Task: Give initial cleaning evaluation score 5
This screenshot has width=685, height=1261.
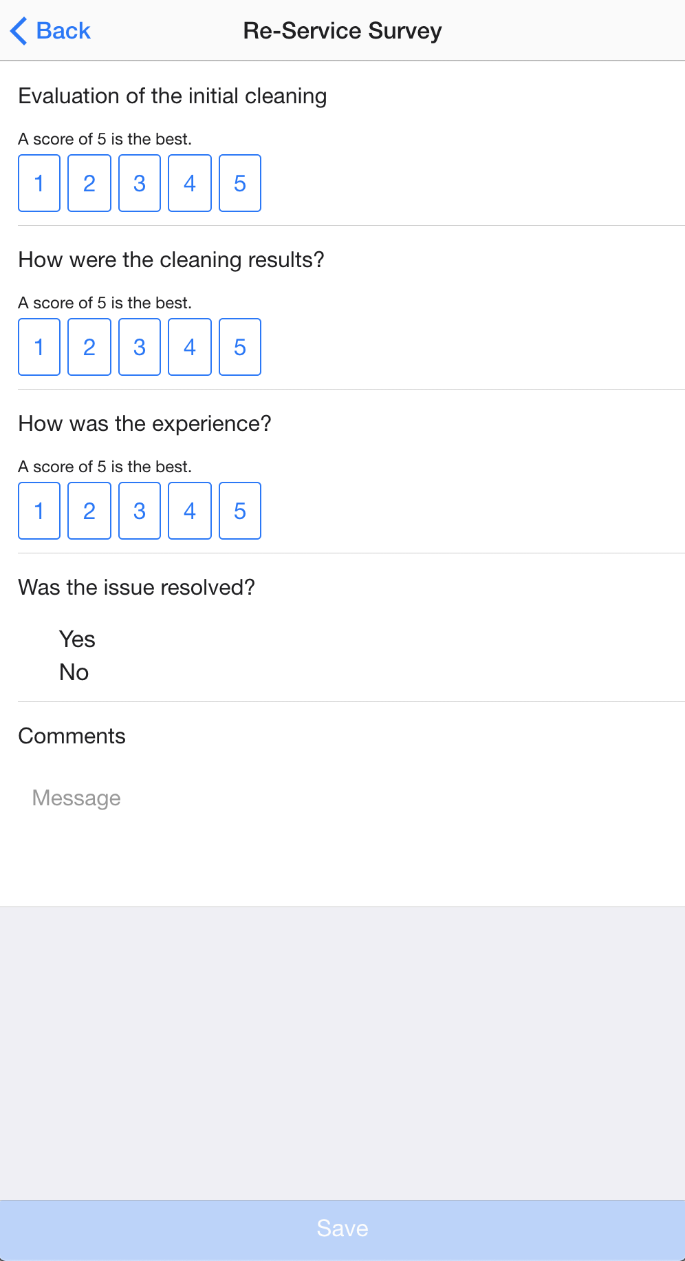Action: (240, 183)
